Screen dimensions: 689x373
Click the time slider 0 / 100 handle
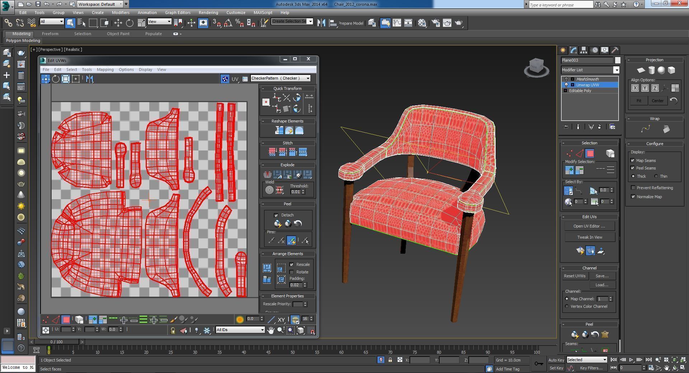click(x=56, y=342)
